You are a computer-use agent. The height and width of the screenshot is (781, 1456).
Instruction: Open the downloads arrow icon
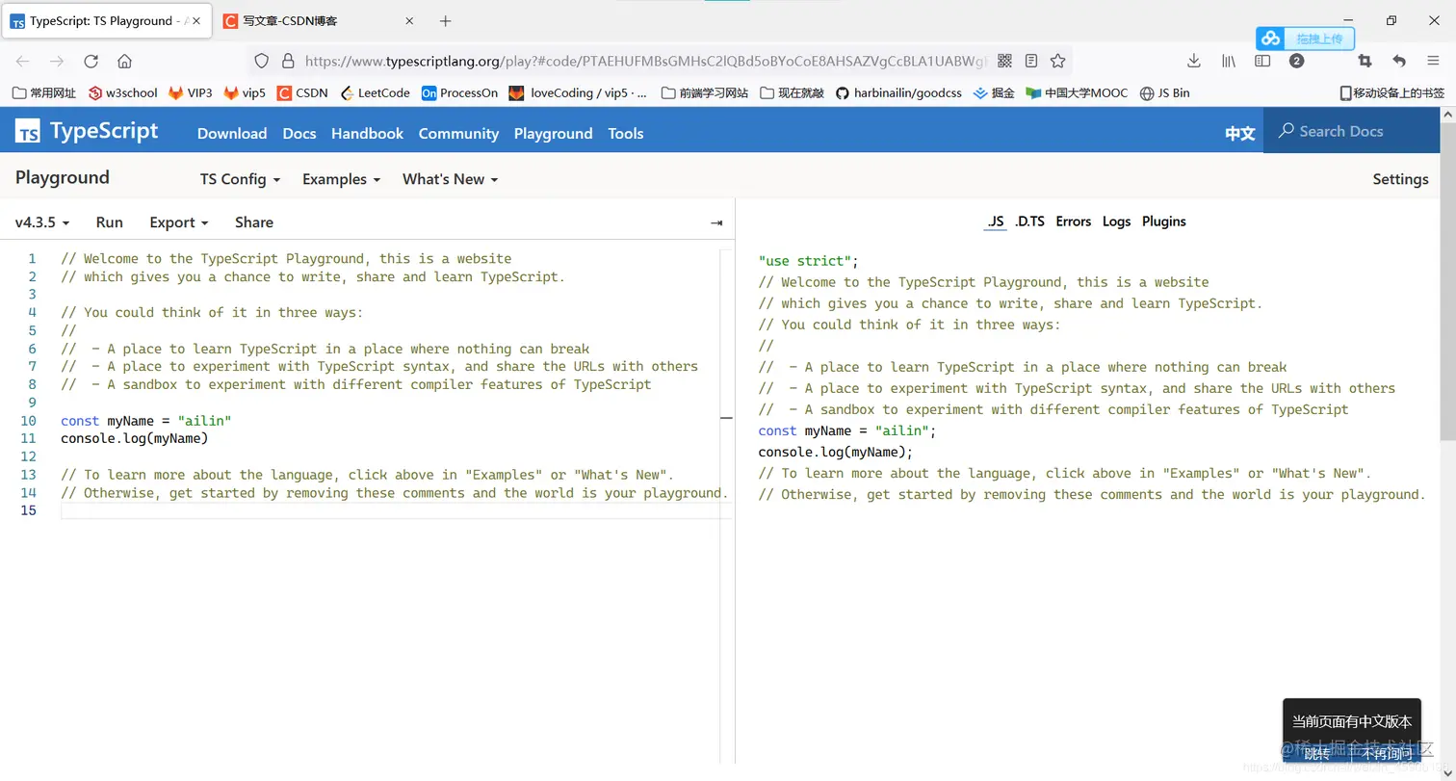point(1194,61)
